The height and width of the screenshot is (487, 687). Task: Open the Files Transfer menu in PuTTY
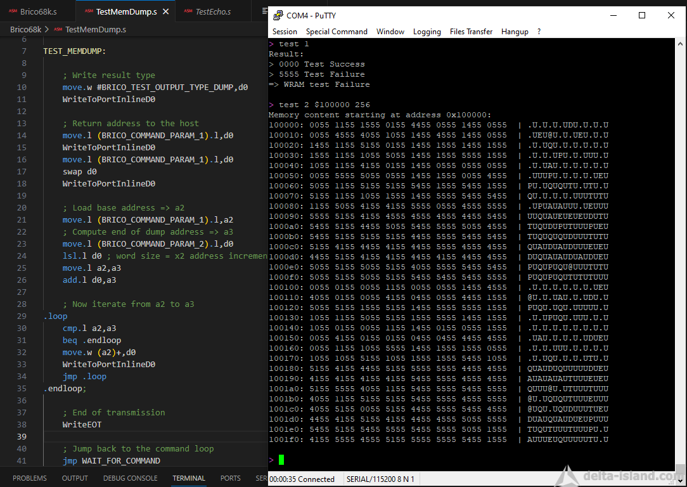click(x=471, y=32)
